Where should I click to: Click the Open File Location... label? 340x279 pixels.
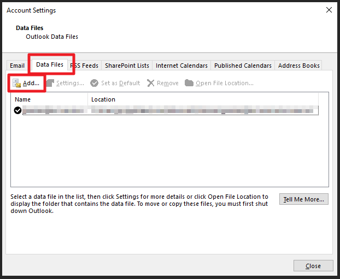click(x=225, y=83)
